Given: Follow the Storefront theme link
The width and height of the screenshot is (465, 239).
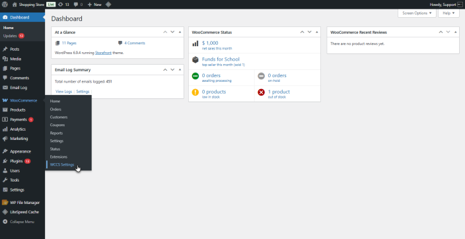Looking at the screenshot, I should pos(103,53).
